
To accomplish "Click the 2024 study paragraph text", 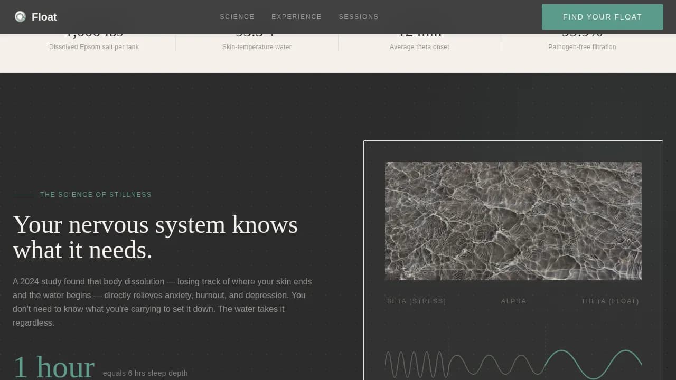I will 162,302.
